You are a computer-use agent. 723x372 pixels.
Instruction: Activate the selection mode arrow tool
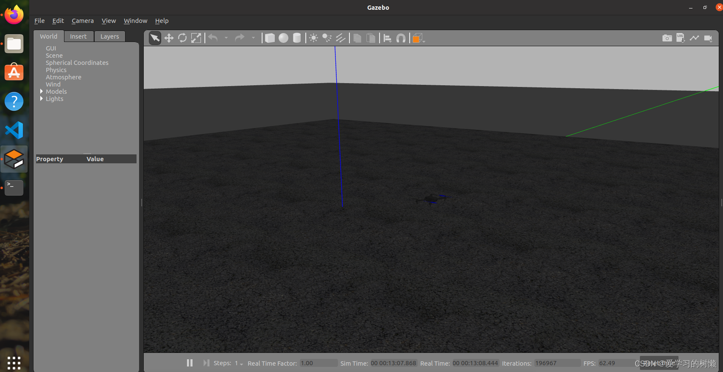click(x=155, y=38)
